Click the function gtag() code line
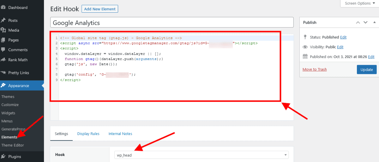Viewport: 379px width, 162px height. pyautogui.click(x=114, y=59)
